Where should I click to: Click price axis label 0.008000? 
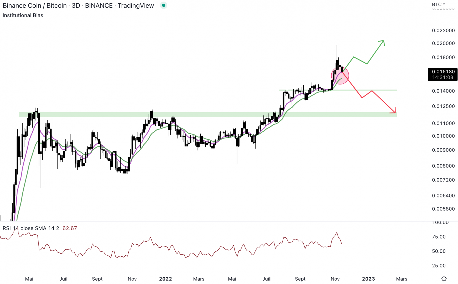pyautogui.click(x=443, y=166)
